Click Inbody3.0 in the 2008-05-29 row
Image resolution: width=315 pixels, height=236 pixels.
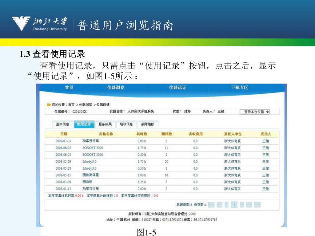90,162
